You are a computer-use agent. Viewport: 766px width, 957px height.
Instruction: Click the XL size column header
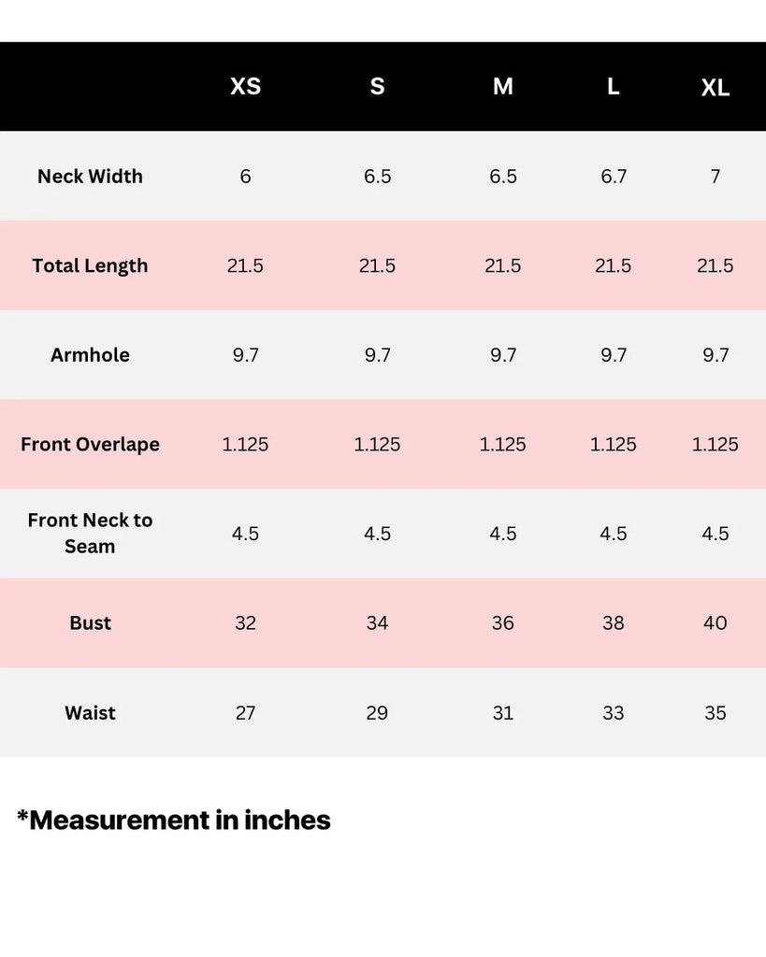pyautogui.click(x=715, y=88)
